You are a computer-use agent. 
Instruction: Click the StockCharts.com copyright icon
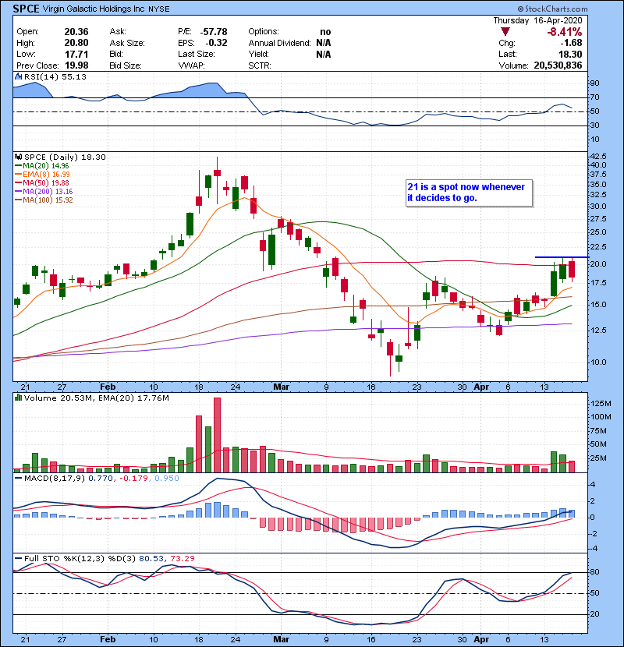tap(520, 9)
